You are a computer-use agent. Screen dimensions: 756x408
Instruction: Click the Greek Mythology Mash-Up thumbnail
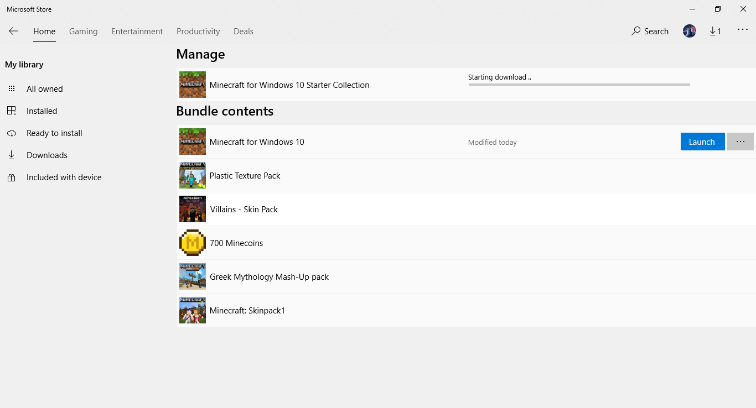(193, 276)
